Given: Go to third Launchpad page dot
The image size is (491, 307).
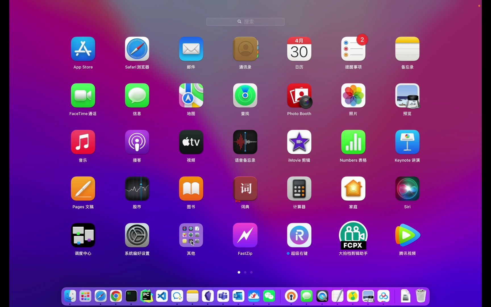Looking at the screenshot, I should click(251, 272).
